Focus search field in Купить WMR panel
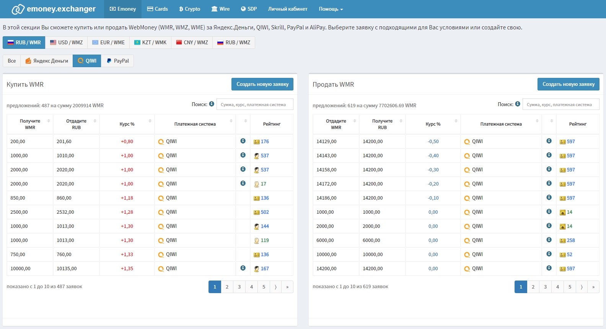The width and height of the screenshot is (606, 329). pyautogui.click(x=255, y=105)
